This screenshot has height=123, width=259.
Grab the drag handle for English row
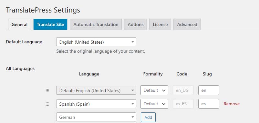click(47, 91)
